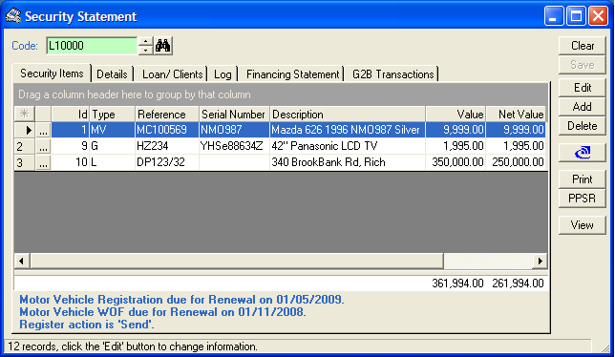
Task: Click the Type cell G
Action: pos(112,146)
